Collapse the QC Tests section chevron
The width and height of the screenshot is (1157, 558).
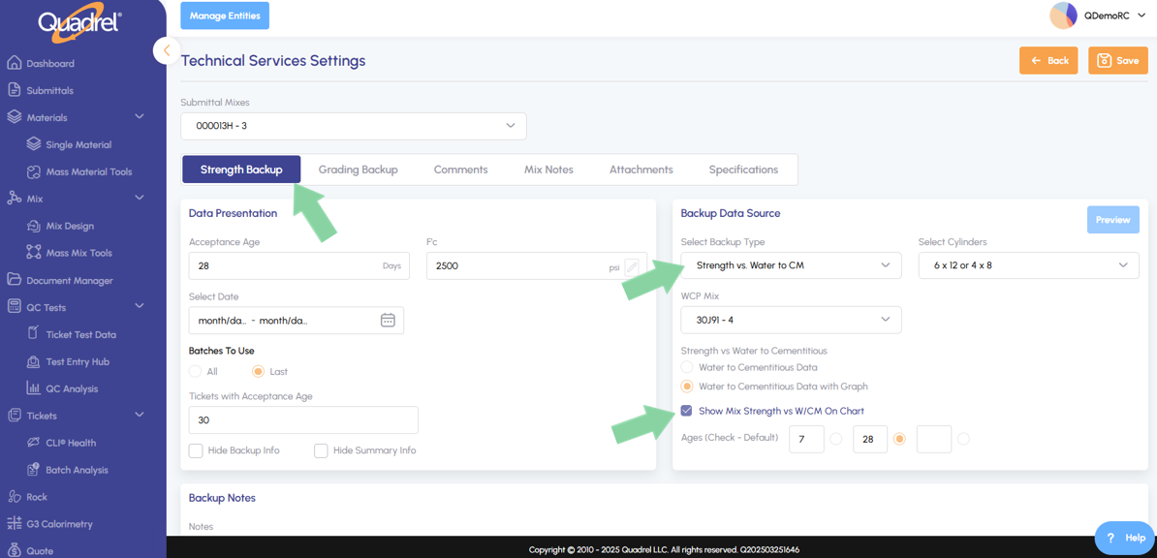tap(140, 306)
